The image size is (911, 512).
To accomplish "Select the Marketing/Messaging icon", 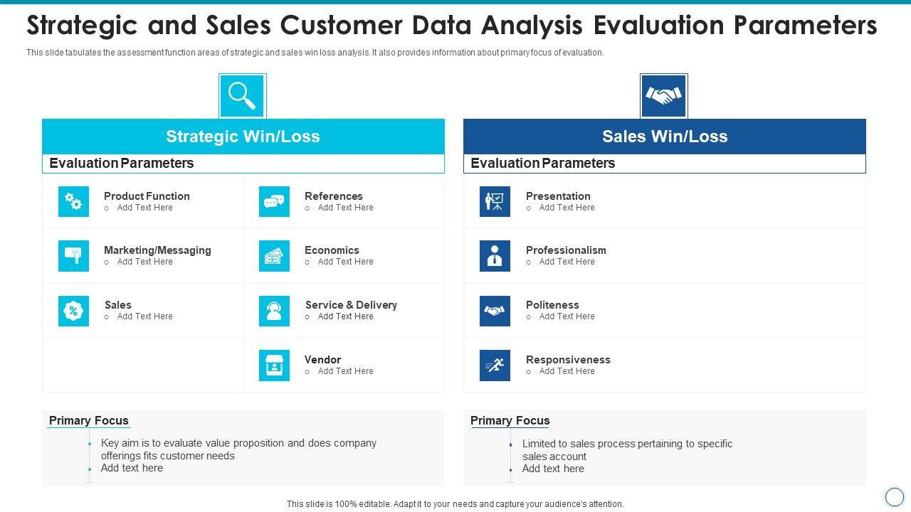I will 74,256.
